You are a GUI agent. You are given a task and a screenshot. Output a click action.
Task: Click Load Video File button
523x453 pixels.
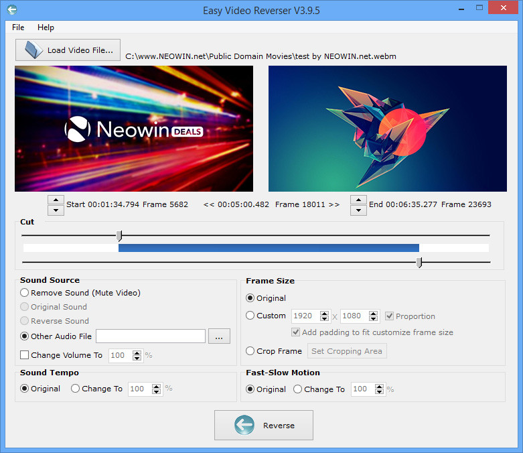click(x=68, y=50)
